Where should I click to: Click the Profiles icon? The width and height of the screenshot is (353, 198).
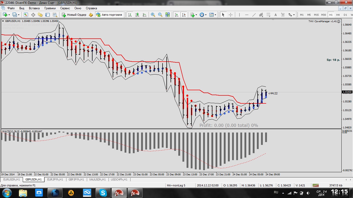click(14, 15)
